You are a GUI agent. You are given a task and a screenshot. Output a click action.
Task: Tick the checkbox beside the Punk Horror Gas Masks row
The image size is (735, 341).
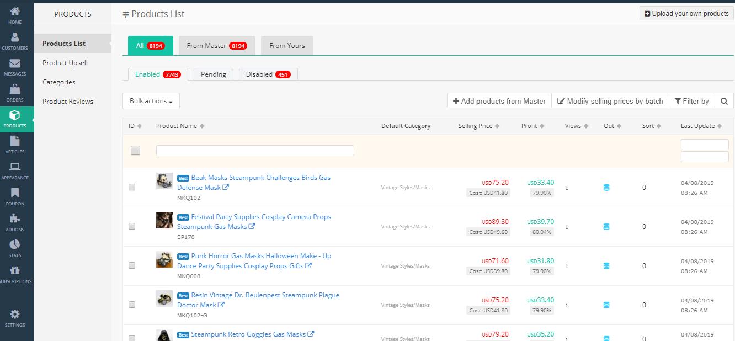click(132, 265)
